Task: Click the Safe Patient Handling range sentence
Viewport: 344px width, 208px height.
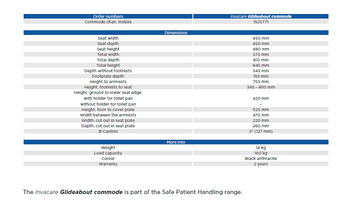Action: pyautogui.click(x=132, y=192)
